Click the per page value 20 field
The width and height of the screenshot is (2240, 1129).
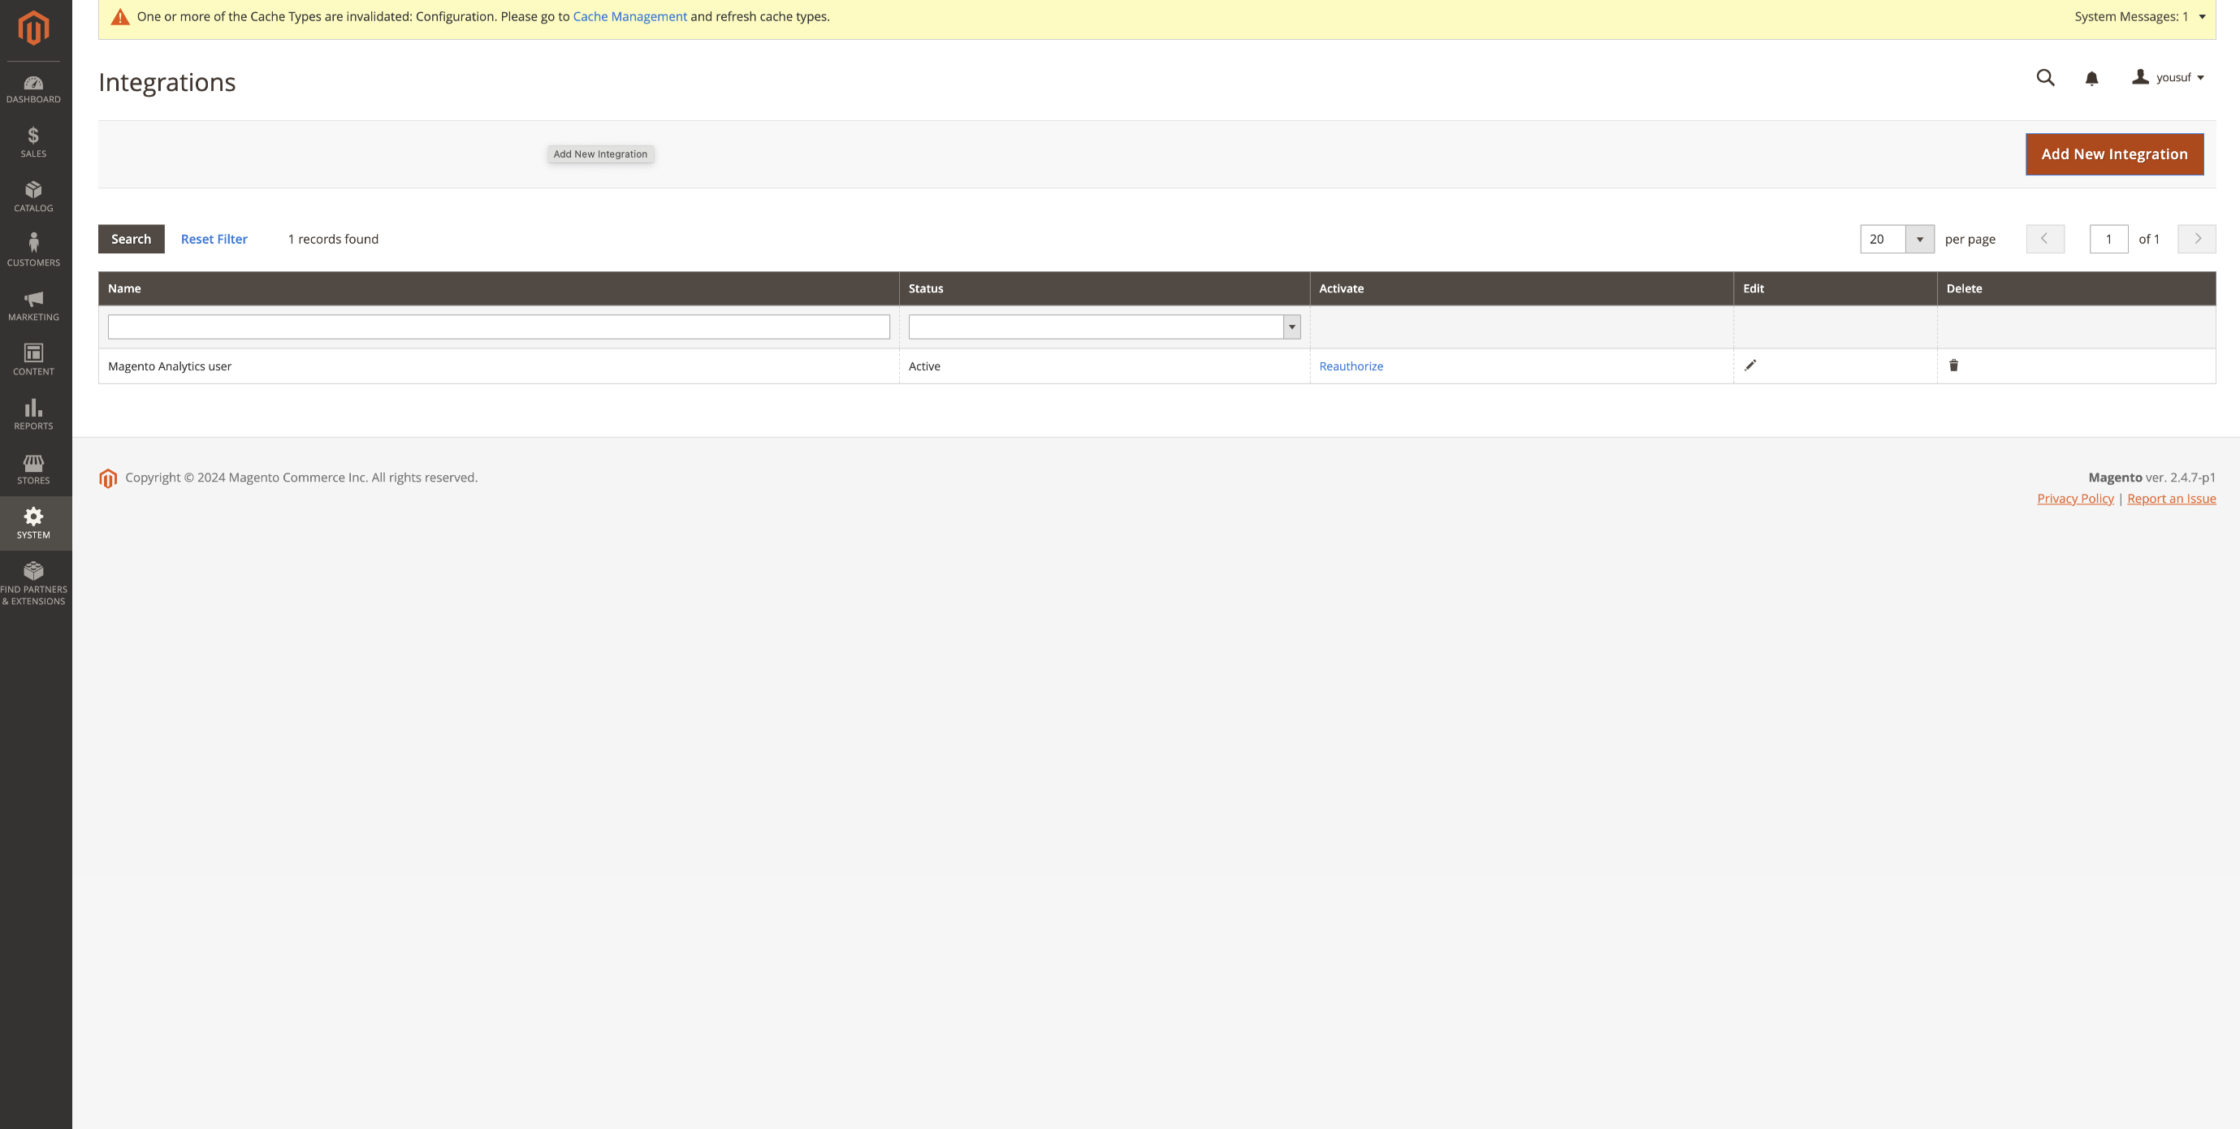[x=1883, y=239]
